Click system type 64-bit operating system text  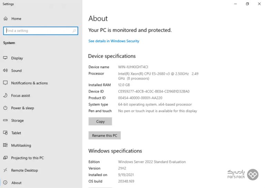pyautogui.click(x=155, y=104)
